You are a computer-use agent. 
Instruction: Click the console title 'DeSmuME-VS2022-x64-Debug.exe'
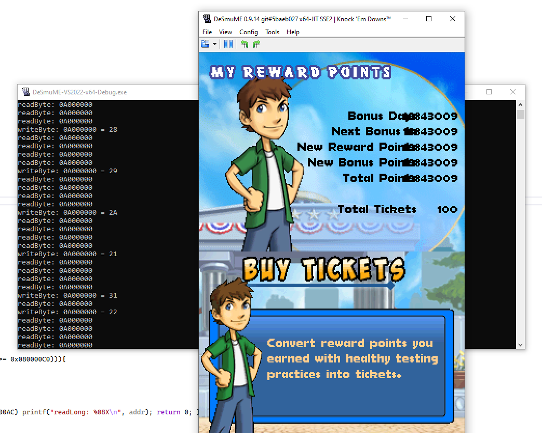79,92
